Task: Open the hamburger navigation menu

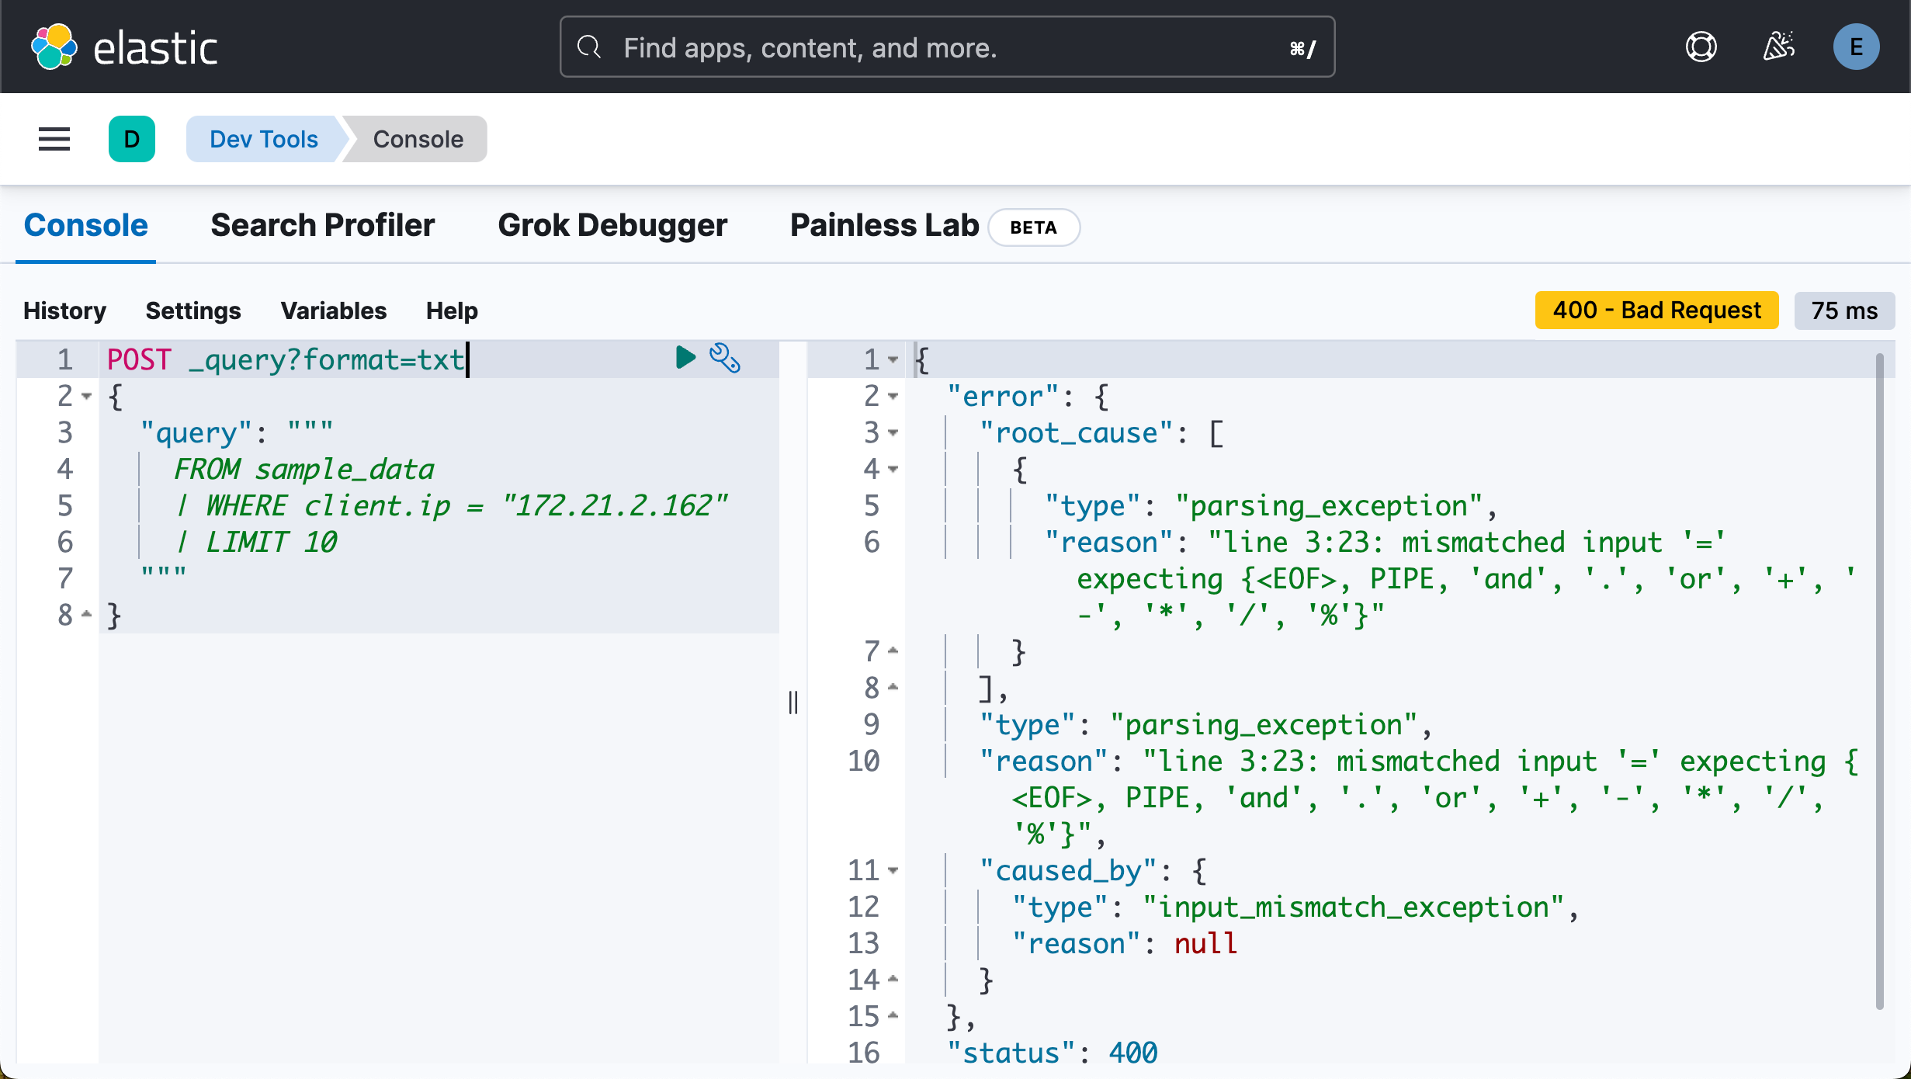Action: coord(54,139)
